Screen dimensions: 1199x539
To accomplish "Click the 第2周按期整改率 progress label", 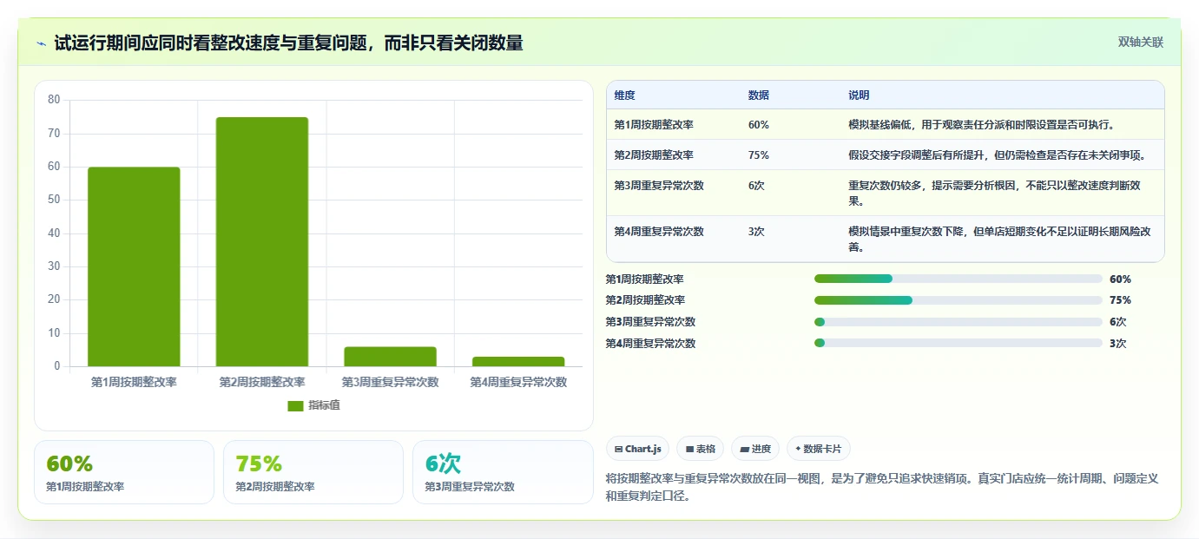I will point(645,300).
